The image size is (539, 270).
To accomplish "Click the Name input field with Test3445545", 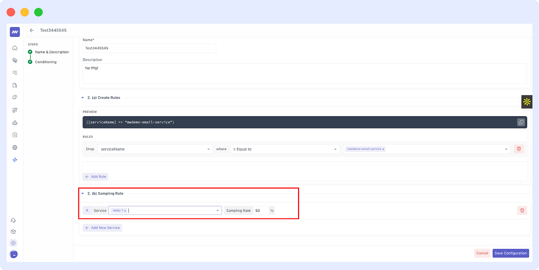I will coord(149,48).
